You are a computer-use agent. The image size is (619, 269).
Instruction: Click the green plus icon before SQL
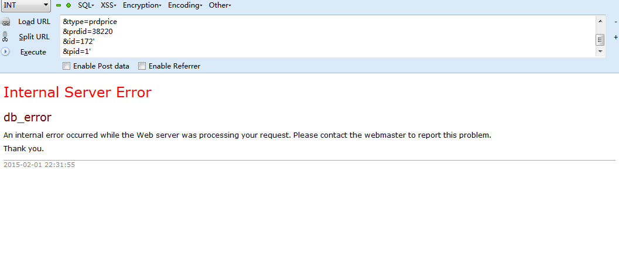coord(69,5)
